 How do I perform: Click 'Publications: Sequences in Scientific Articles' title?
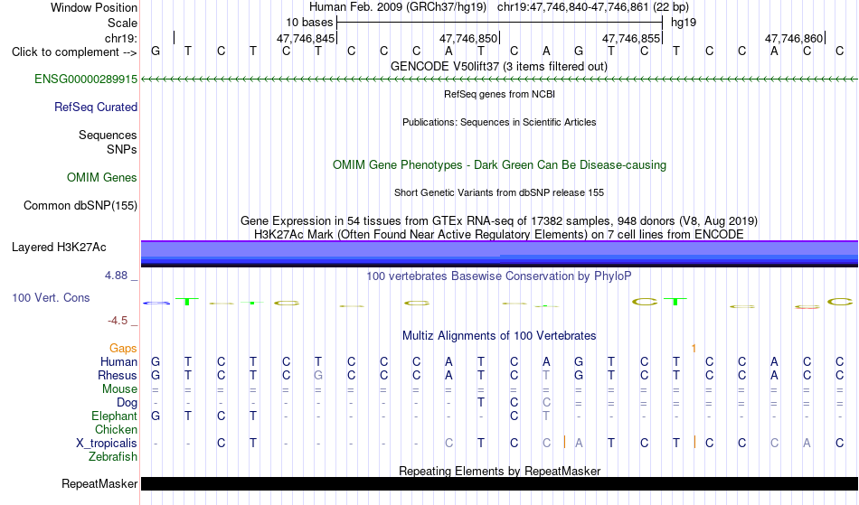point(499,122)
